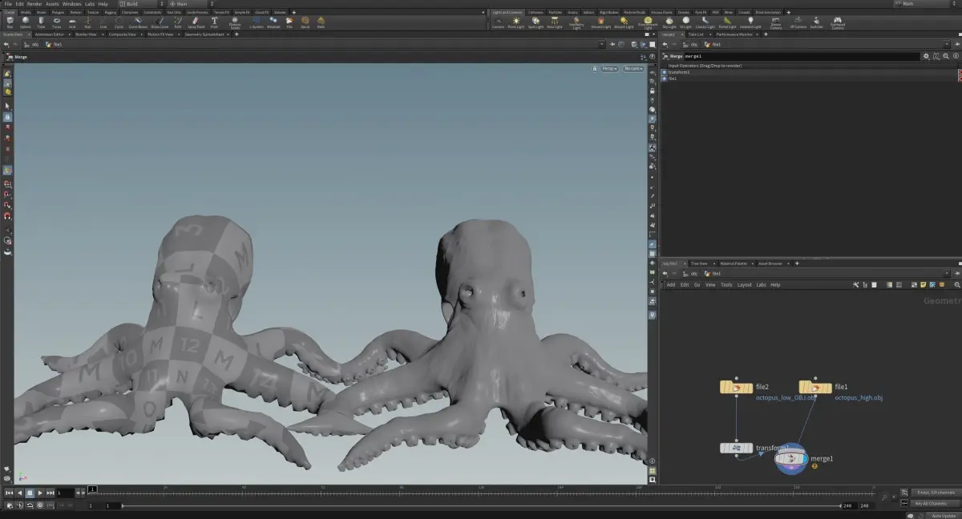Select the Sphere shelf tool
962x519 pixels.
pyautogui.click(x=25, y=22)
